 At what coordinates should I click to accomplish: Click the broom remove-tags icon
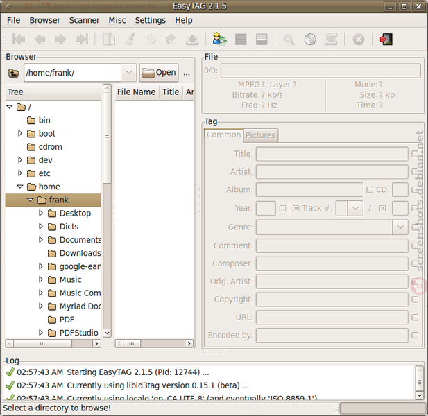[130, 40]
